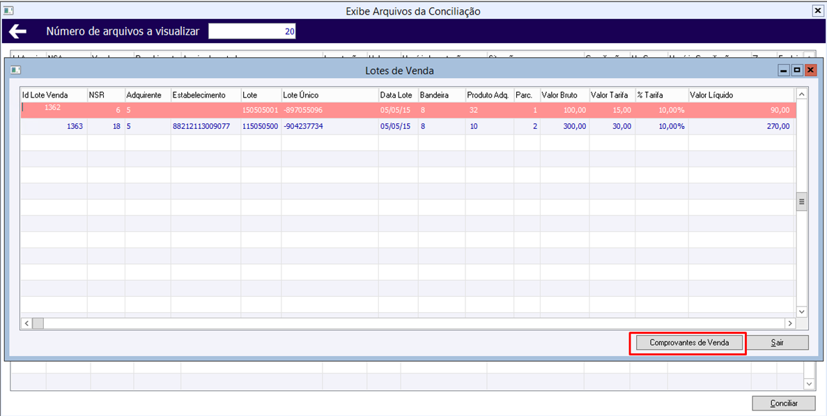This screenshot has height=416, width=827.
Task: Sort by Id Lote Venda column header
Action: coord(54,95)
